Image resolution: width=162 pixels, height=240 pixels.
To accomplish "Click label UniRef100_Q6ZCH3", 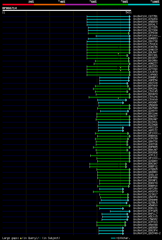I will [x=145, y=66].
